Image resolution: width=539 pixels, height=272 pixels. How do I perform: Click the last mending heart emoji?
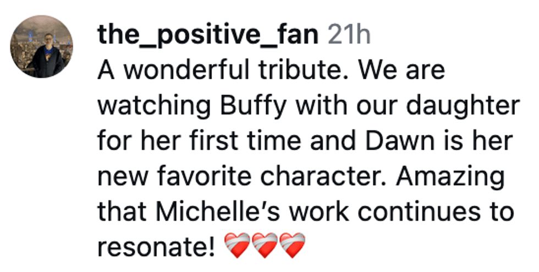(x=292, y=244)
